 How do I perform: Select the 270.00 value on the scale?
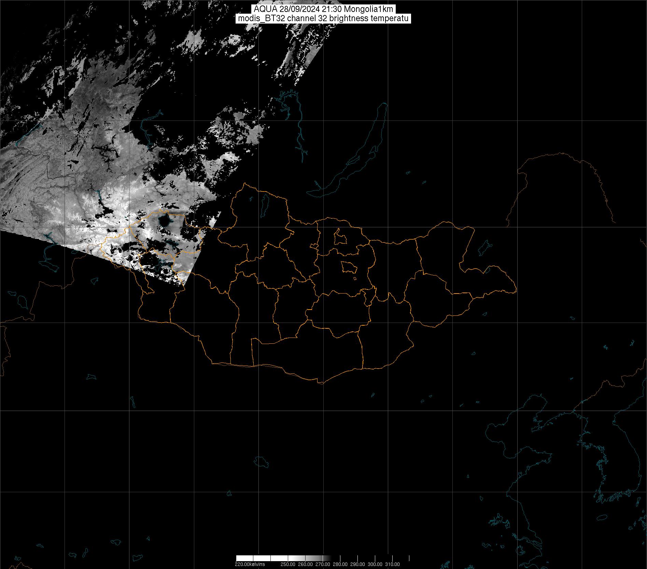323,564
